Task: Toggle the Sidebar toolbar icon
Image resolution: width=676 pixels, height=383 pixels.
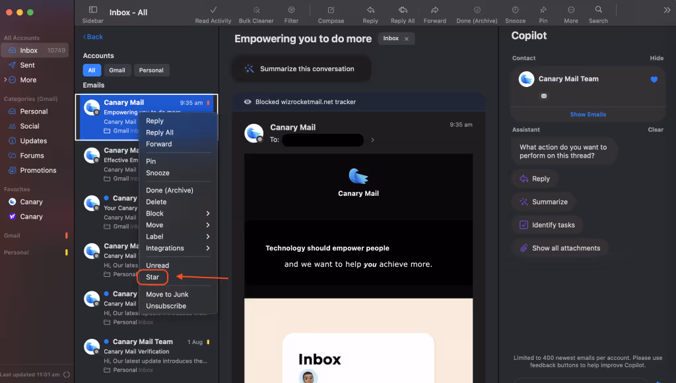Action: [x=92, y=10]
